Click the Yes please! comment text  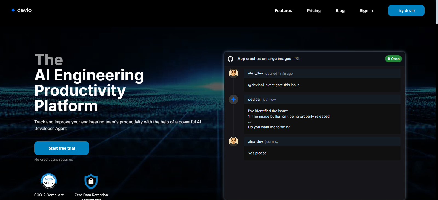[258, 153]
